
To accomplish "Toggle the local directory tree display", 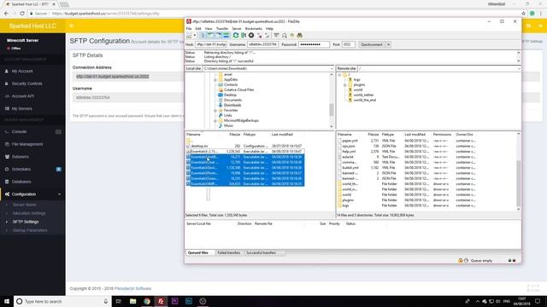I will click(x=211, y=36).
